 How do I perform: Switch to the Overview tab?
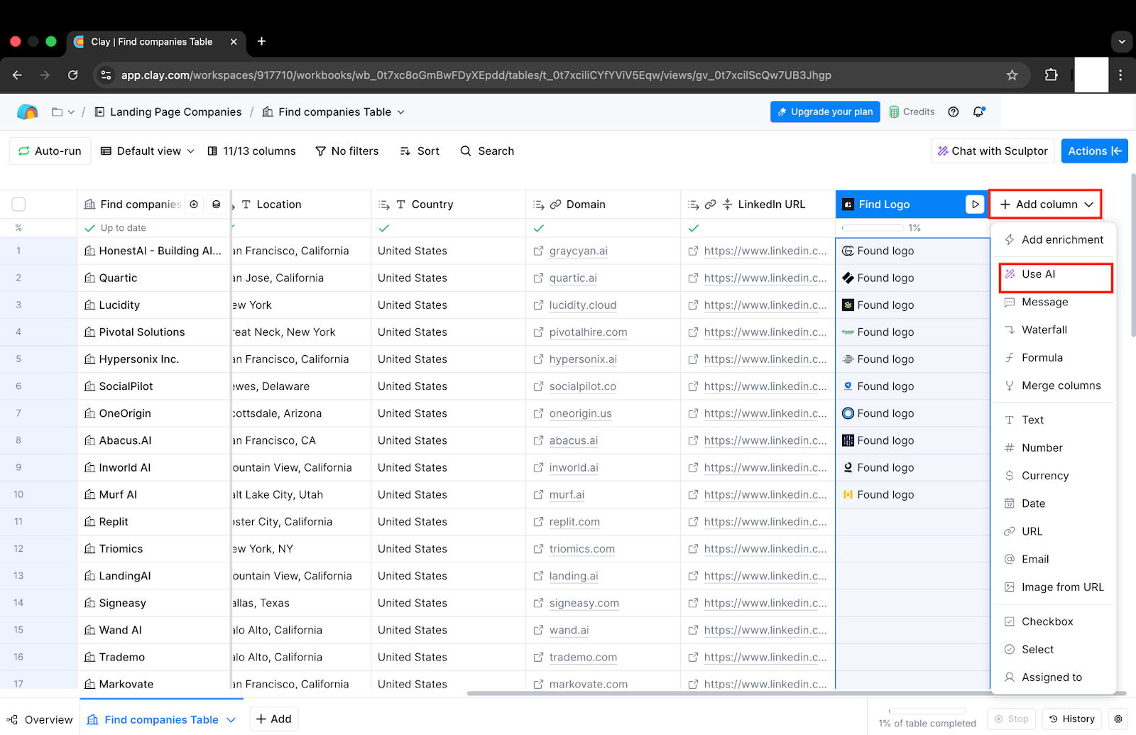(40, 719)
